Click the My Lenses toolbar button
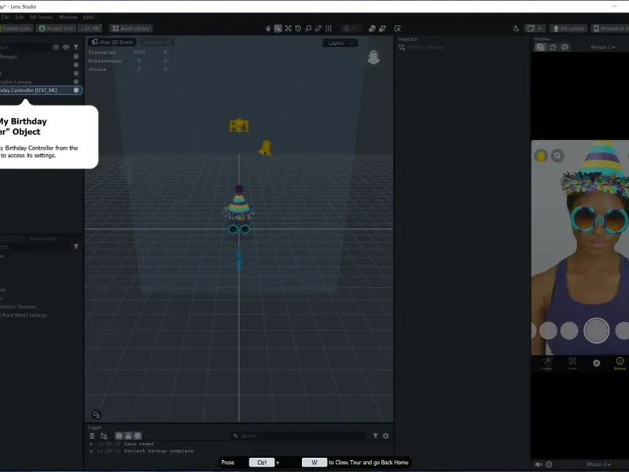629x472 pixels. pyautogui.click(x=568, y=28)
